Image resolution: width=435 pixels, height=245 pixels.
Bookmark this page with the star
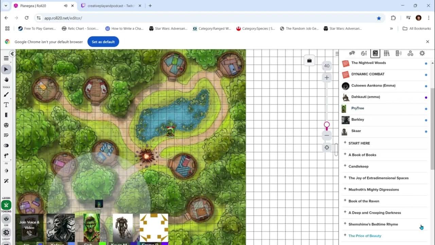click(379, 18)
